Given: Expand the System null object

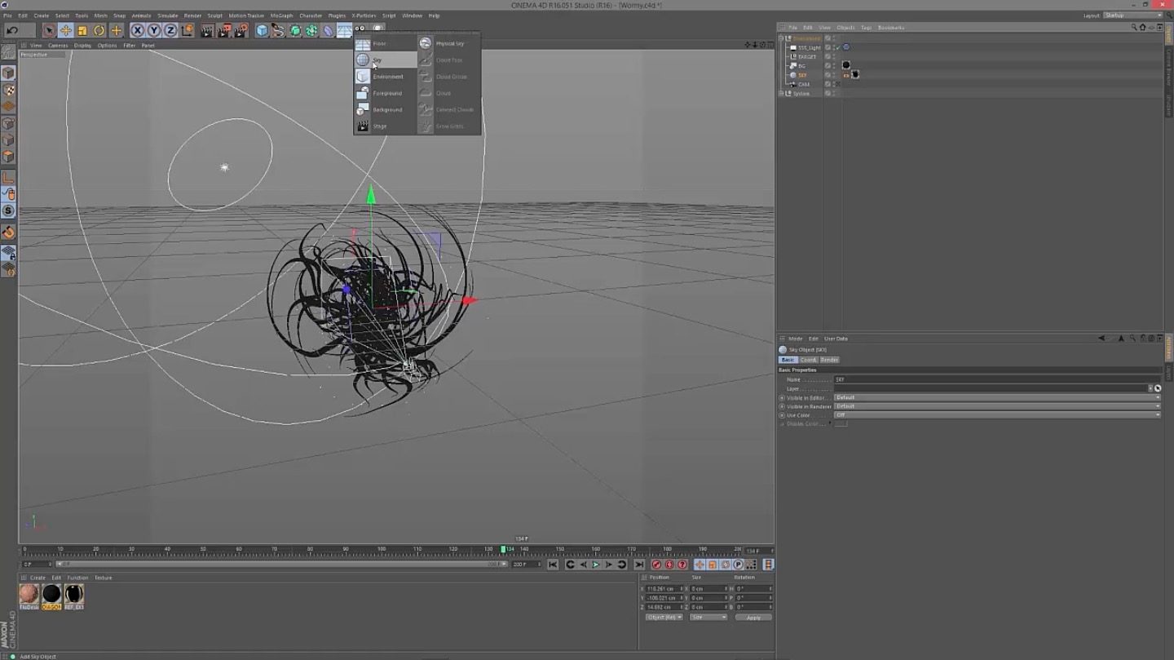Looking at the screenshot, I should click(x=781, y=93).
